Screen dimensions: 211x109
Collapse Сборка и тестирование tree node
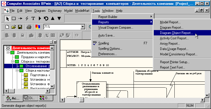click(x=13, y=62)
